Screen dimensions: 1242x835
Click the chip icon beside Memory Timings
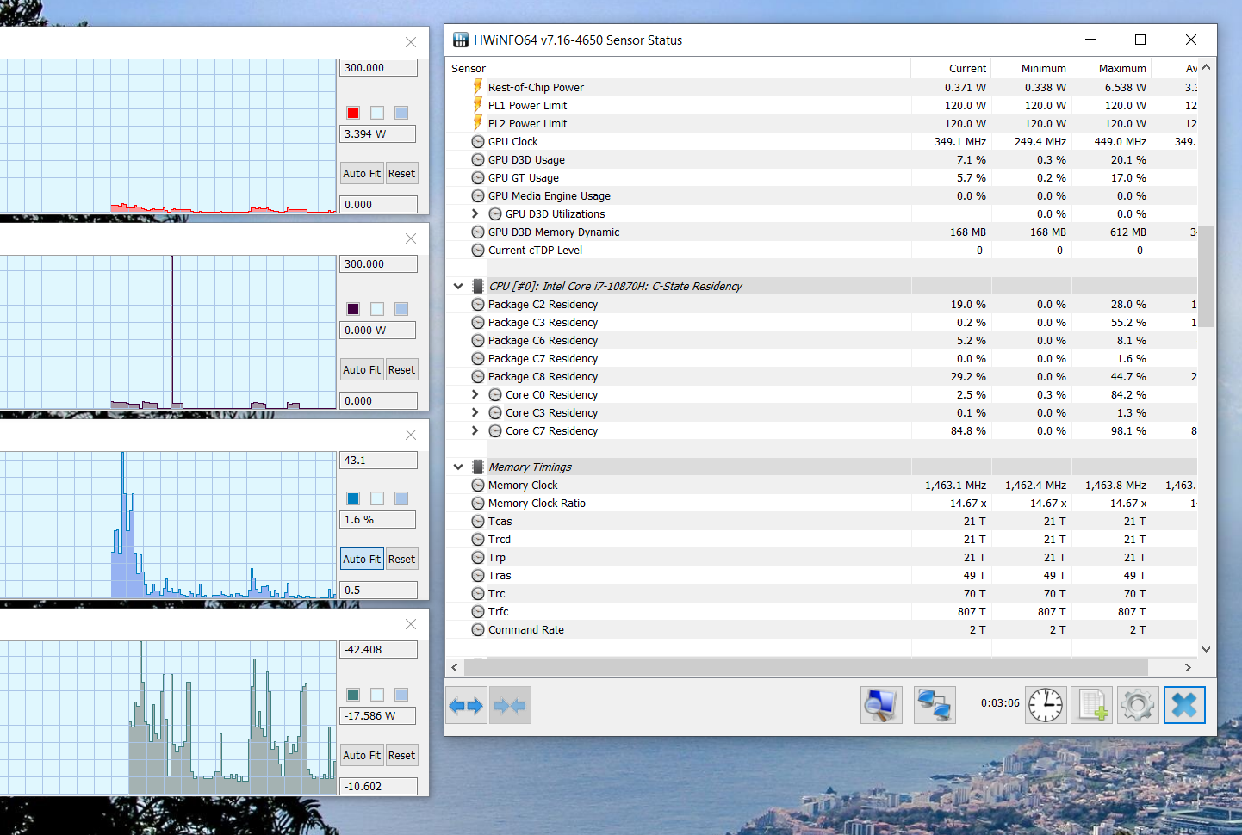478,467
